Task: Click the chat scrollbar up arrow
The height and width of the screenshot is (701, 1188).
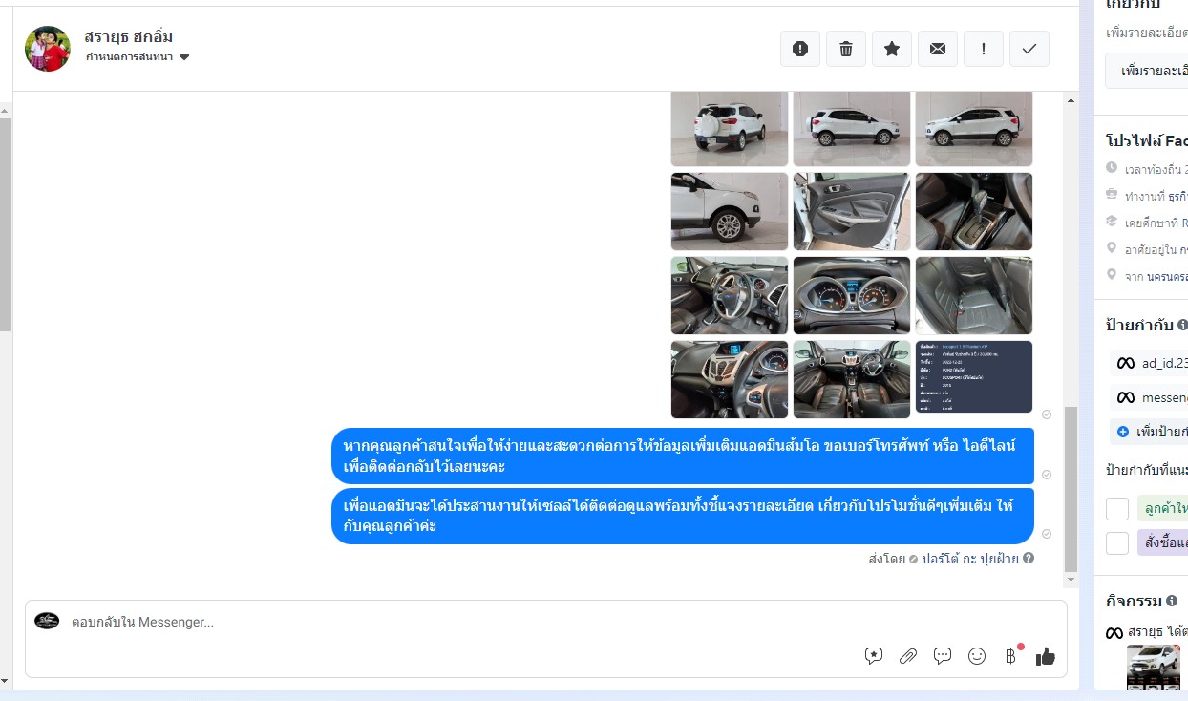Action: (x=1071, y=98)
